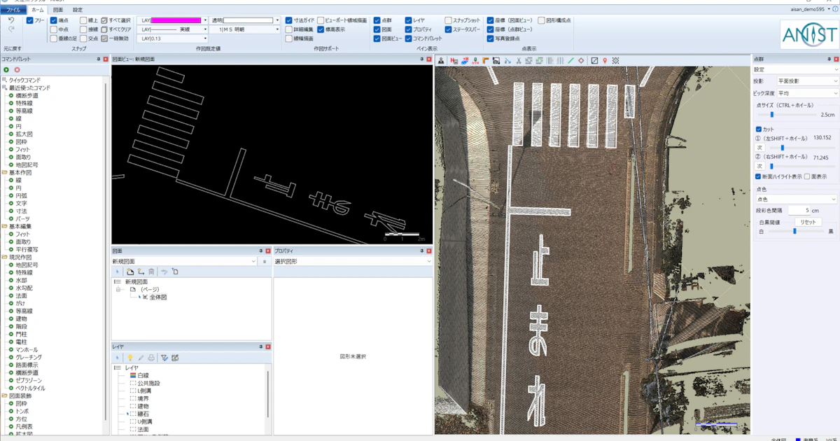Enable the 詳細編集 checkbox
This screenshot has height=441, width=840.
[x=289, y=30]
